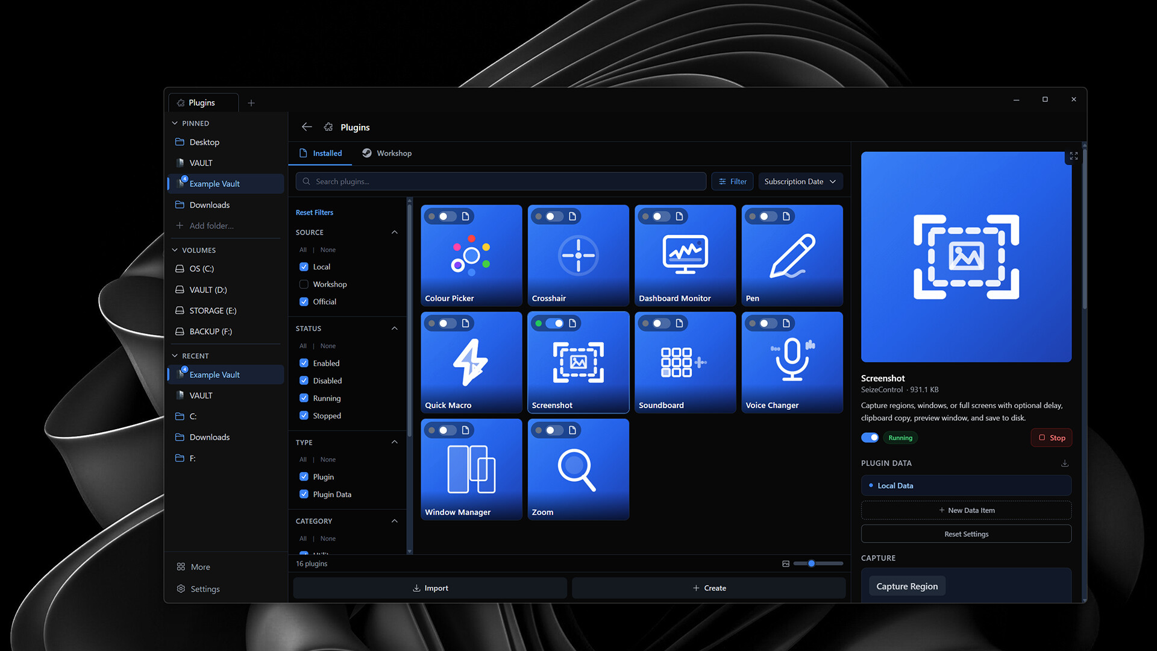Click the filter panel scrollbar
Viewport: 1157px width, 651px height.
tap(410, 319)
